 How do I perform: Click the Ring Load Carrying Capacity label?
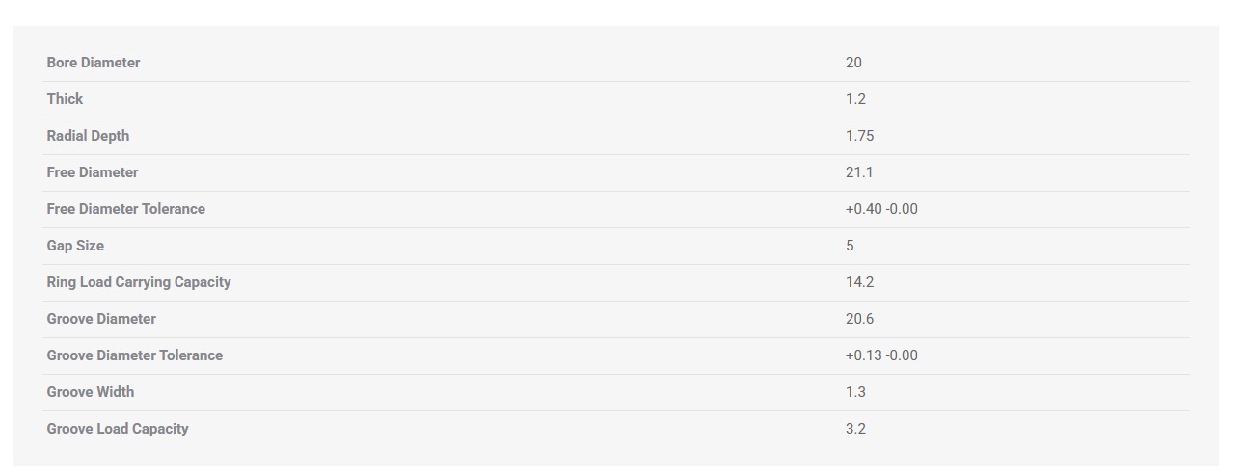139,282
